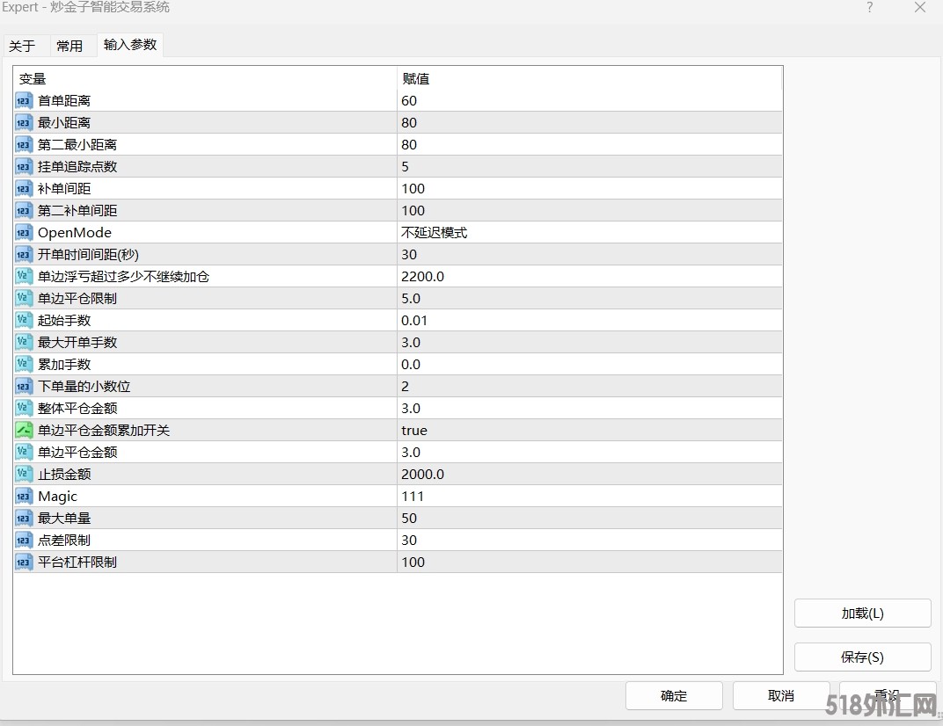
Task: Edit the 下单量的小数位 value 2
Action: click(589, 387)
